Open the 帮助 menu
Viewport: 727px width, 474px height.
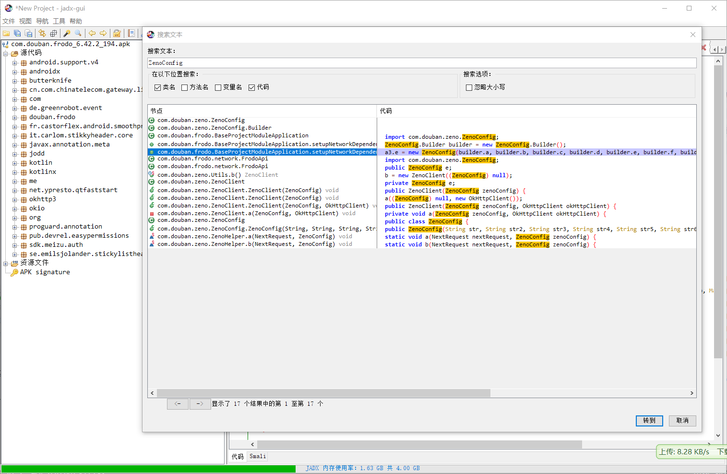pos(76,21)
